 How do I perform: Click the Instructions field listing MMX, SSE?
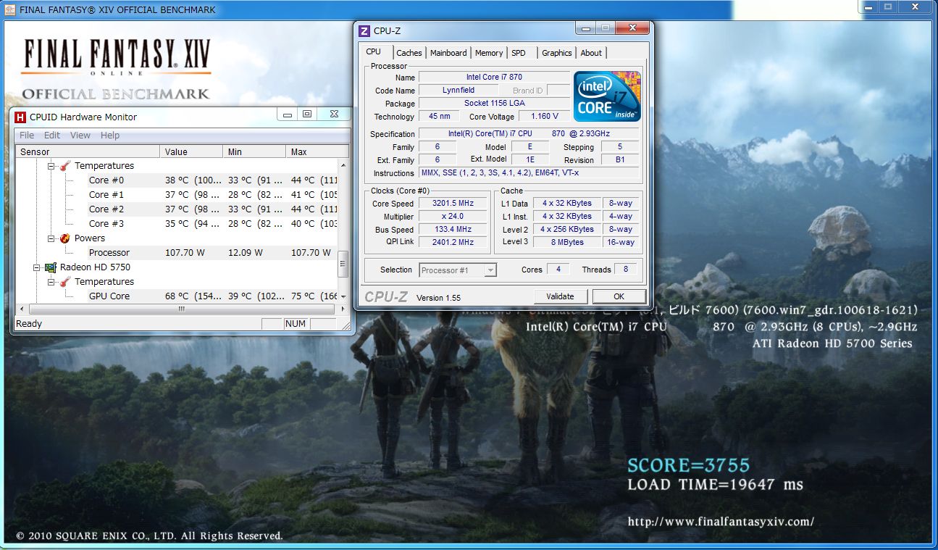tap(529, 173)
